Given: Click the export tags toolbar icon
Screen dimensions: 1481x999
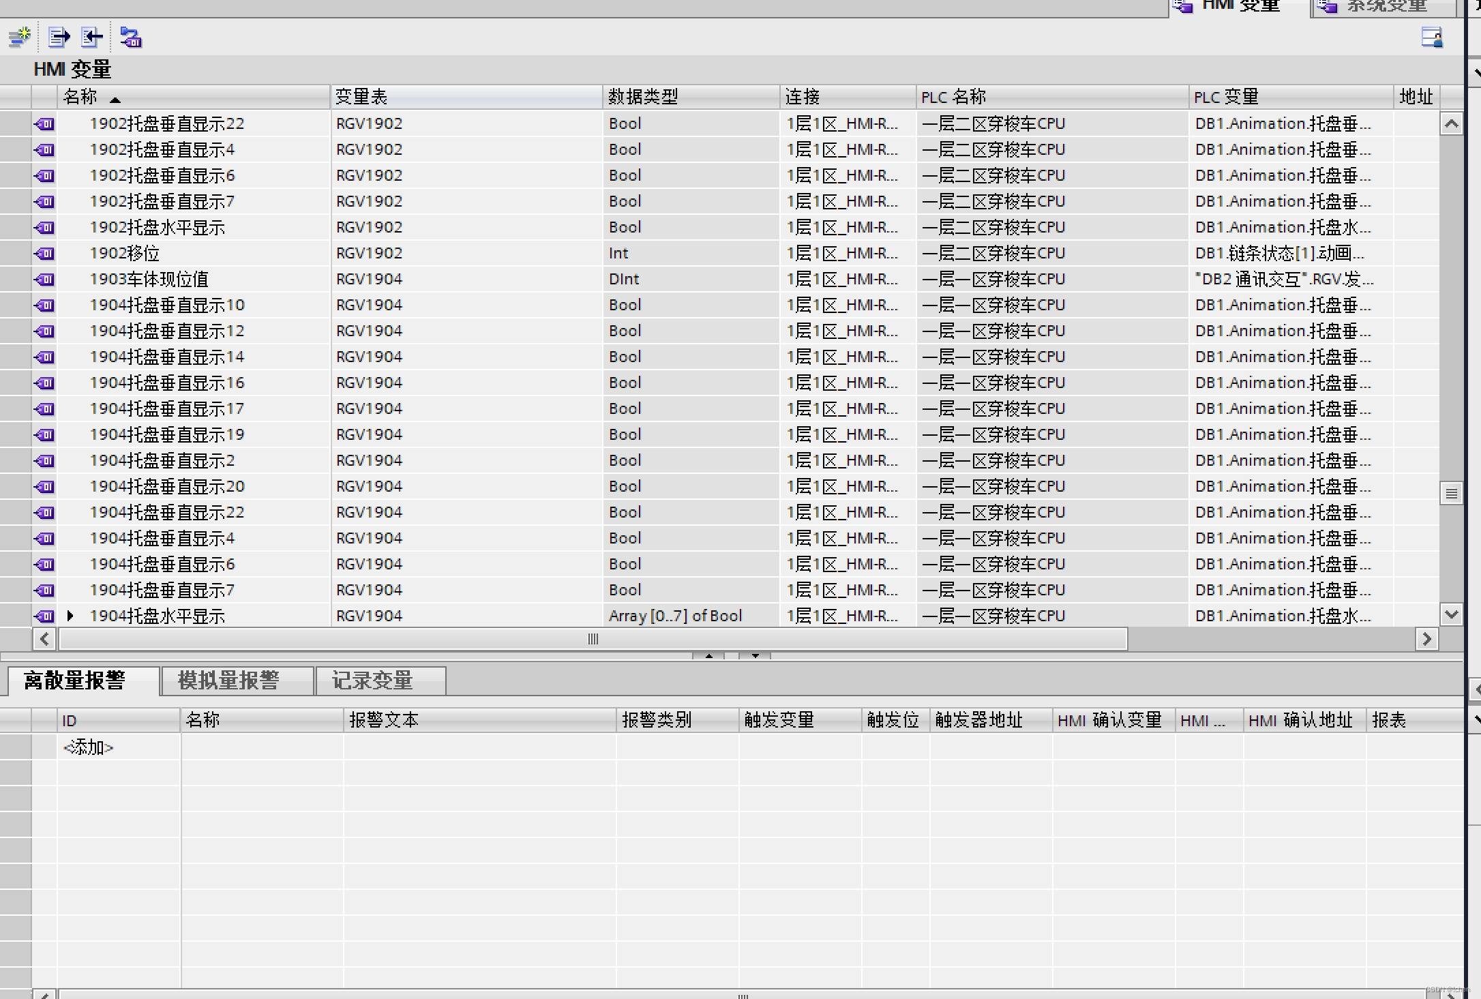Looking at the screenshot, I should (x=59, y=37).
